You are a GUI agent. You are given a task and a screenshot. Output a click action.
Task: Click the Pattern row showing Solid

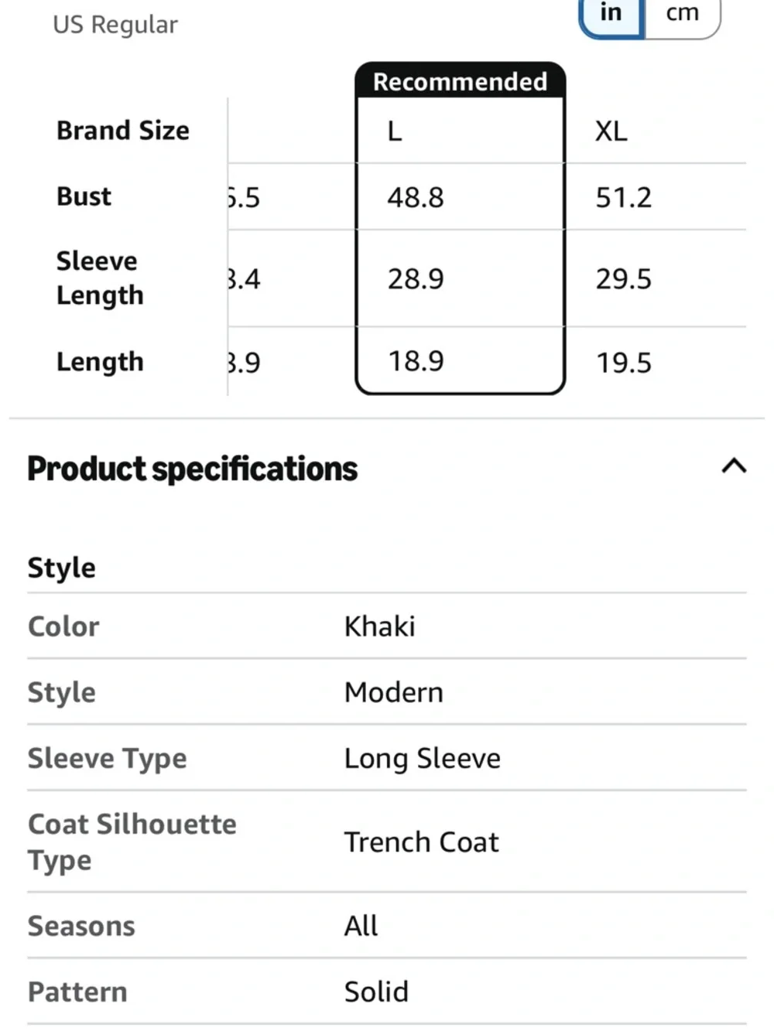(387, 992)
